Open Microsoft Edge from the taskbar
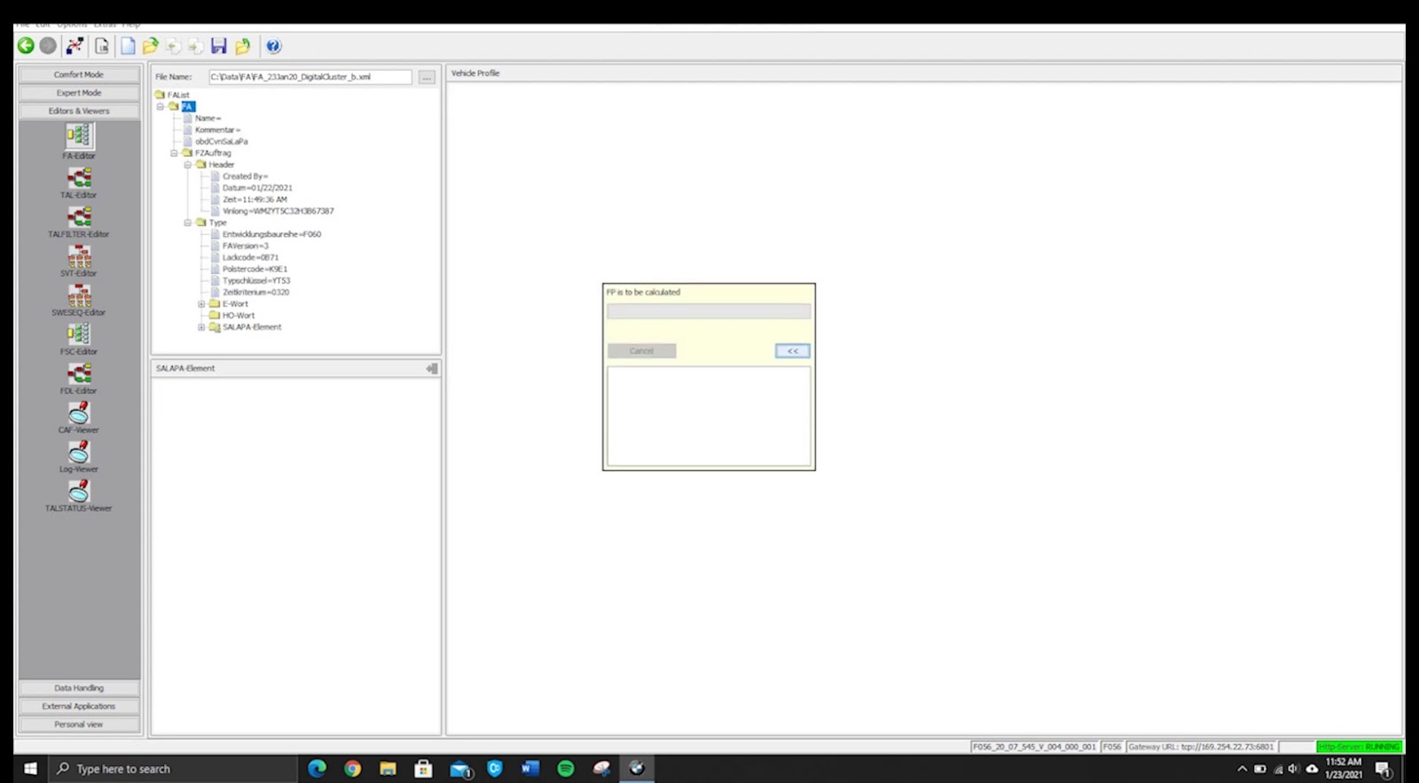1419x783 pixels. tap(317, 769)
